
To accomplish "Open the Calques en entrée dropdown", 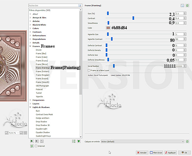I will 142,142.
